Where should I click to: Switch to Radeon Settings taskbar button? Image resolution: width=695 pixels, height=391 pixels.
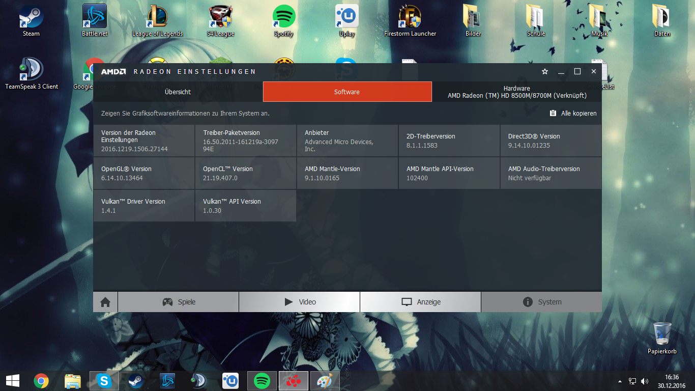point(294,380)
